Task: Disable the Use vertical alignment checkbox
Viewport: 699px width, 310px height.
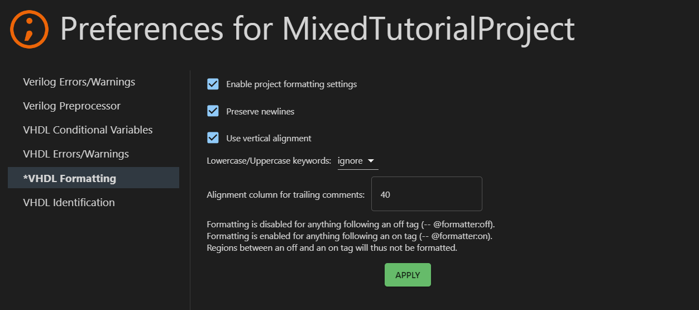Action: tap(213, 138)
